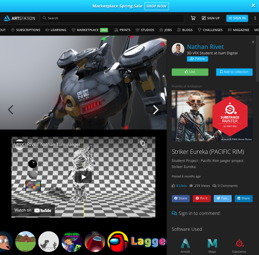Close the artwork details side panel
Viewport: 259px width, 255px height.
253,42
